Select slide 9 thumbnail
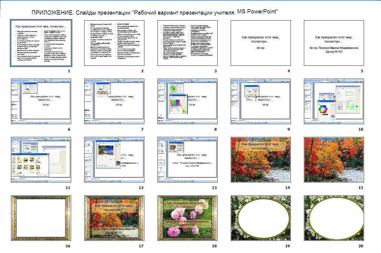Screen dimensions: 381x253 click(261, 101)
